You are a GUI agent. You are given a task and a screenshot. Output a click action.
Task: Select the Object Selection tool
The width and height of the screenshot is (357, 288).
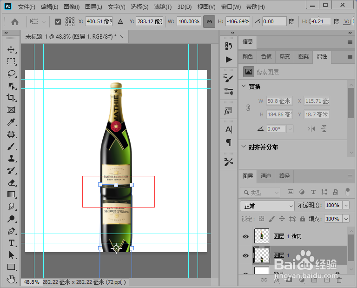pos(11,86)
